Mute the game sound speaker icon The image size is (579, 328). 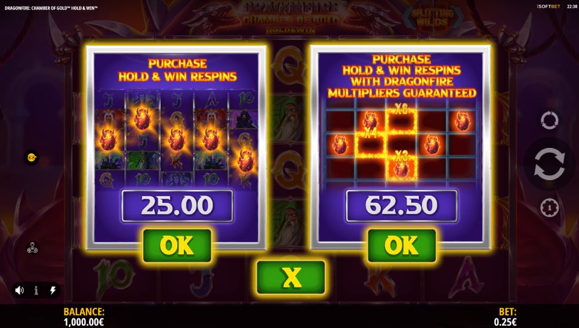coord(20,290)
